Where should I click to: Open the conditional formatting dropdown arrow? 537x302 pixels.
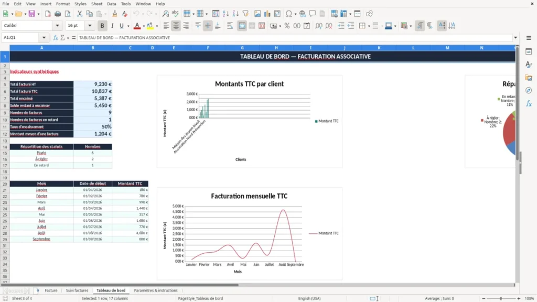(x=411, y=26)
